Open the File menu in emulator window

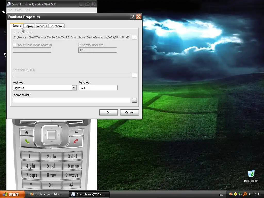point(10,10)
